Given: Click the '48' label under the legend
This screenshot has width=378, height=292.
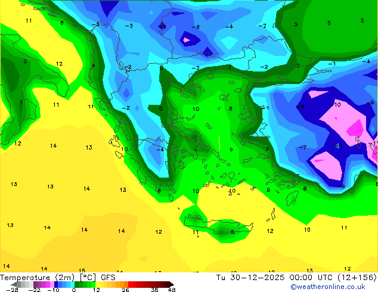Looking at the screenshot, I should (x=172, y=290).
